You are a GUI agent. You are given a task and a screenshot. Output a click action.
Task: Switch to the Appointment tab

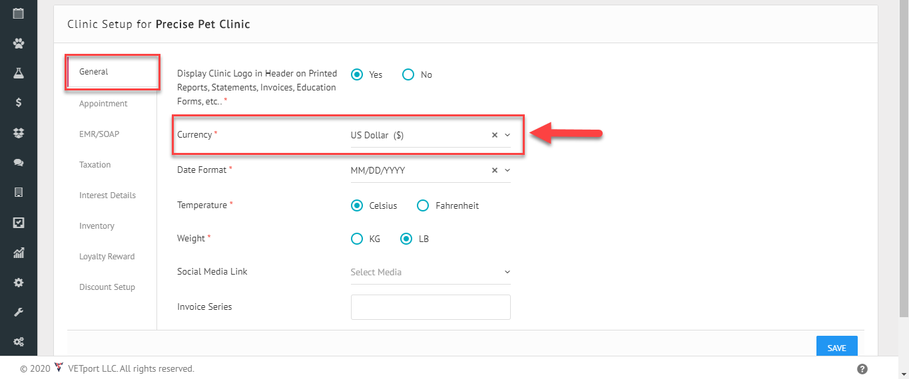[x=103, y=104]
